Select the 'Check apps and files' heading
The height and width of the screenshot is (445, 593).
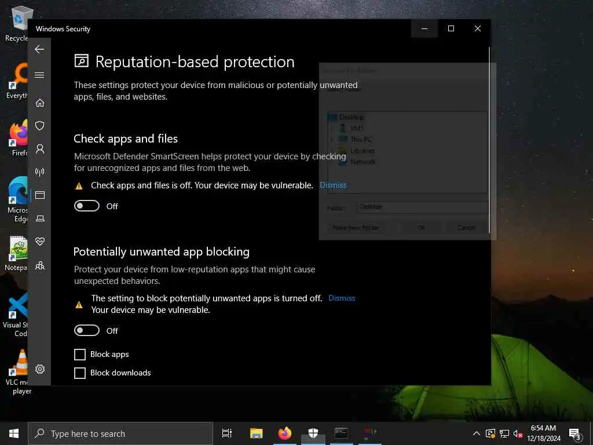pos(126,138)
